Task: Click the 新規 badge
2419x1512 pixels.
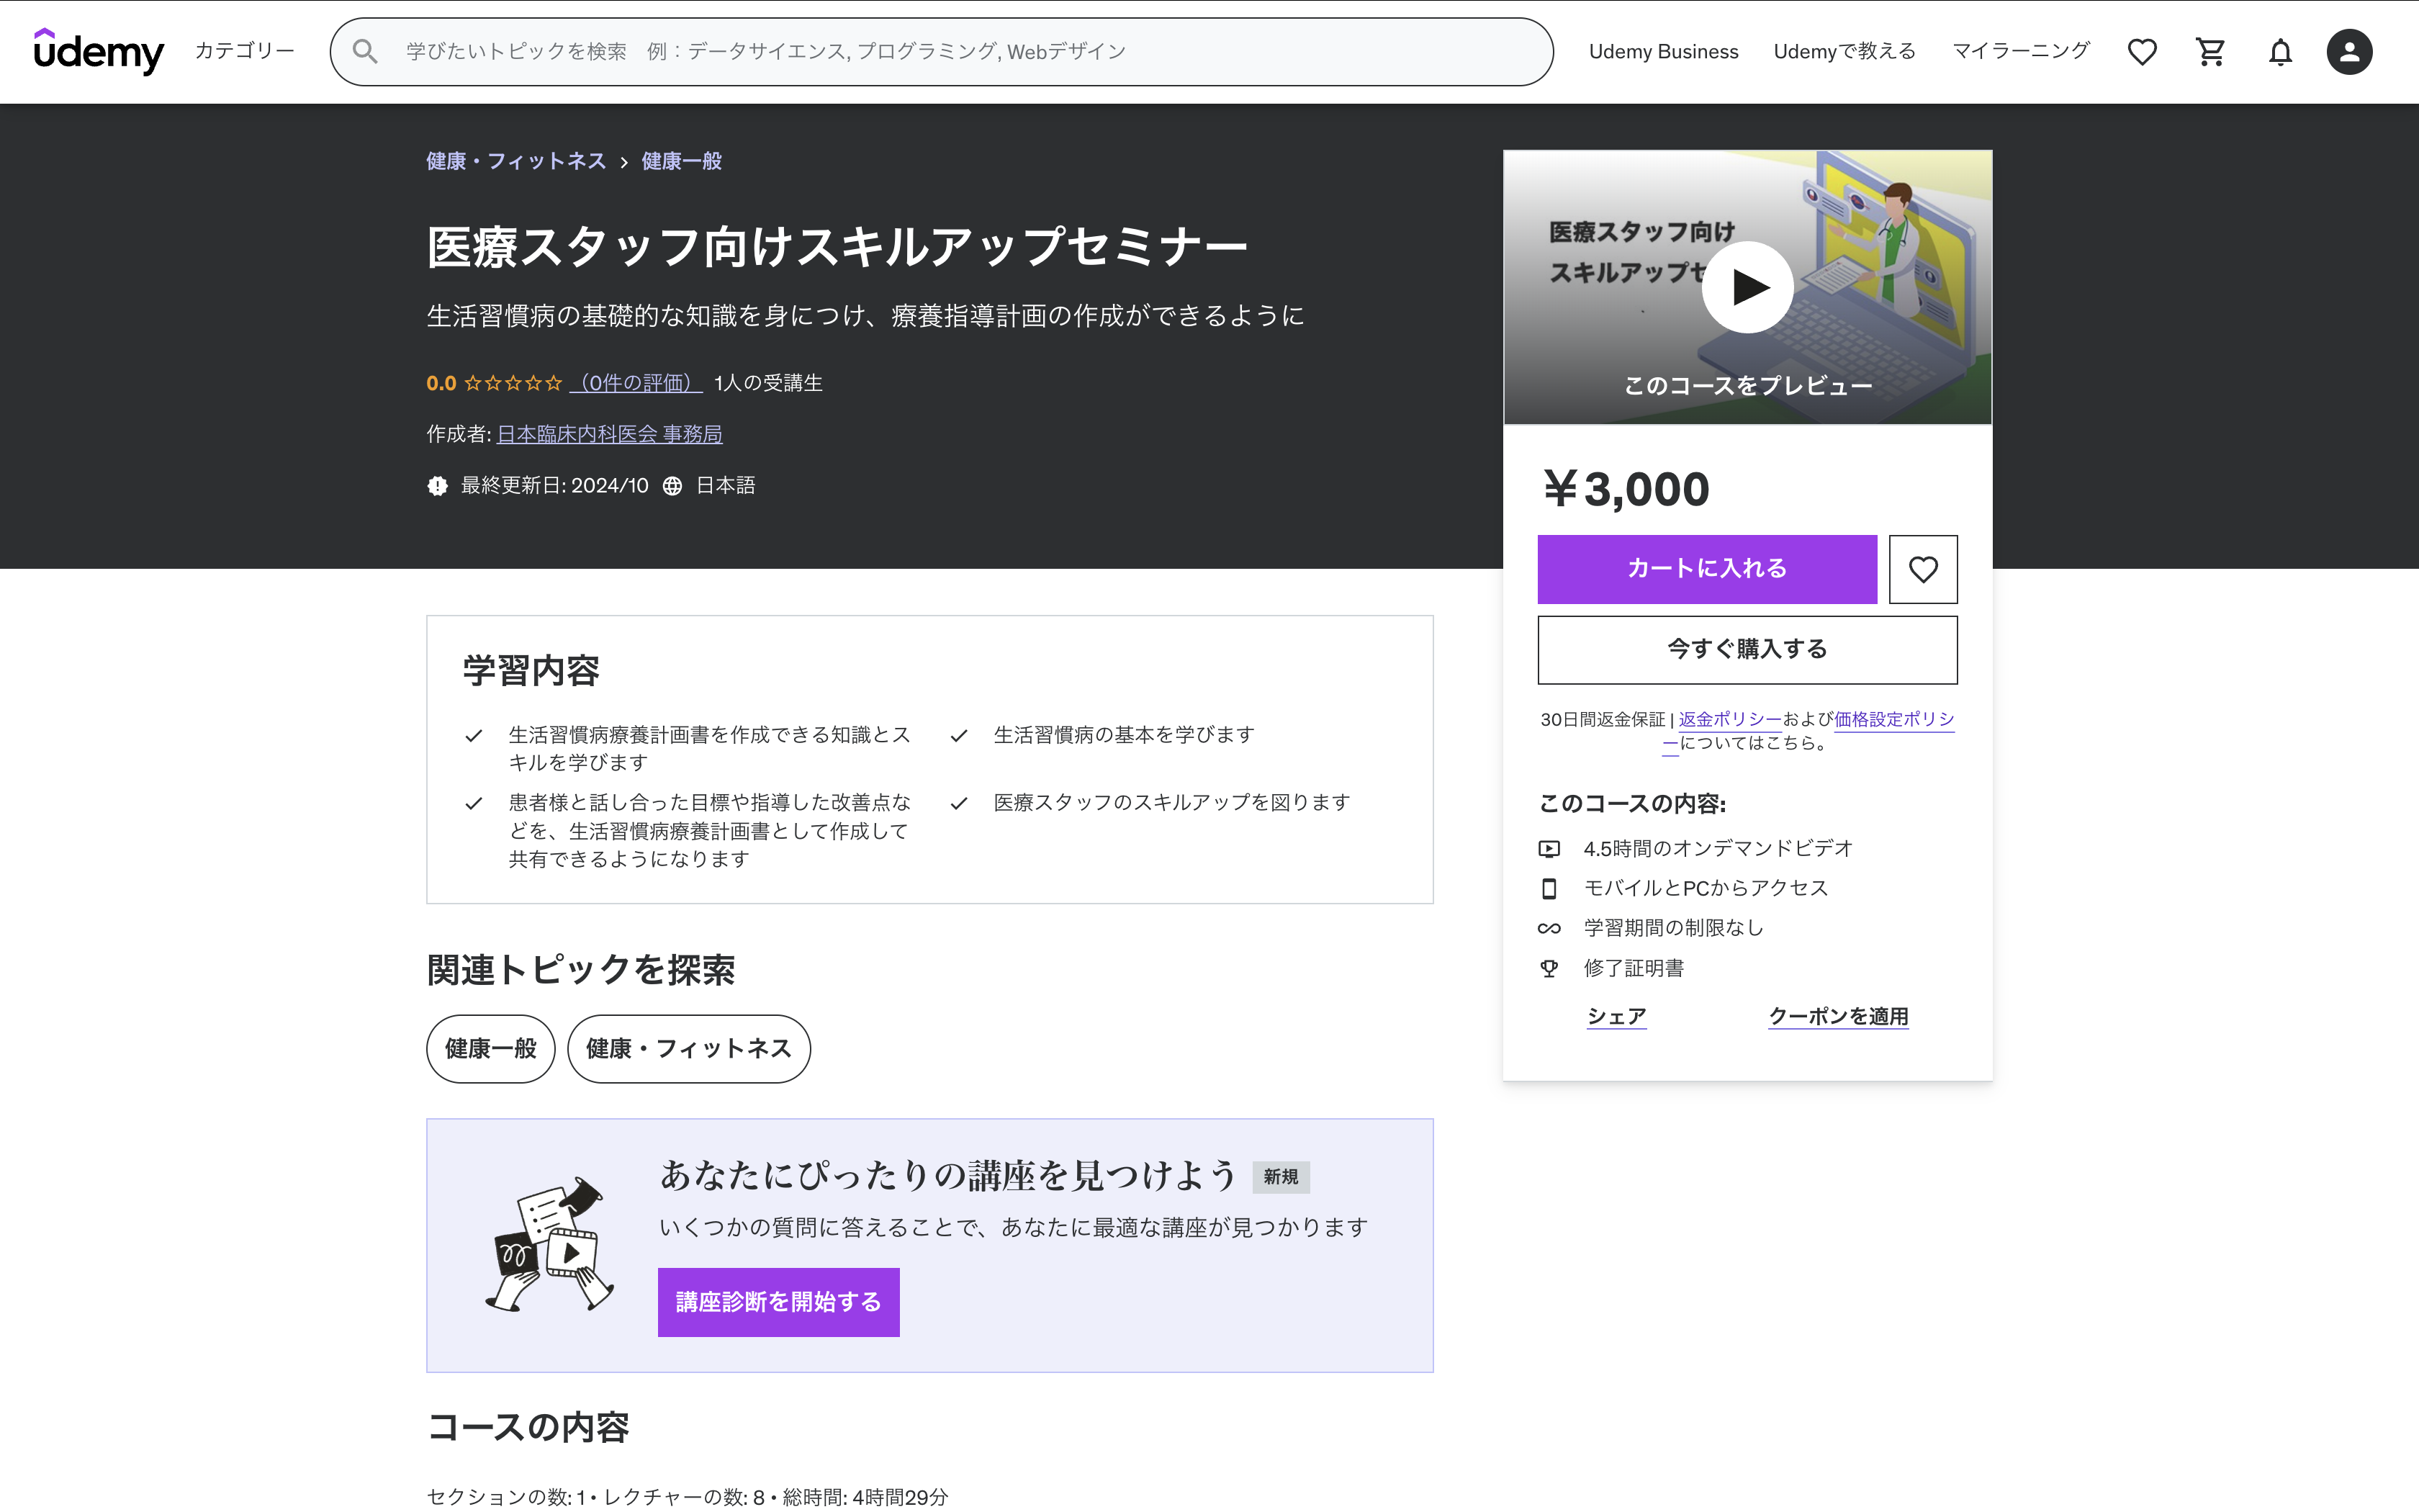Action: tap(1281, 1177)
